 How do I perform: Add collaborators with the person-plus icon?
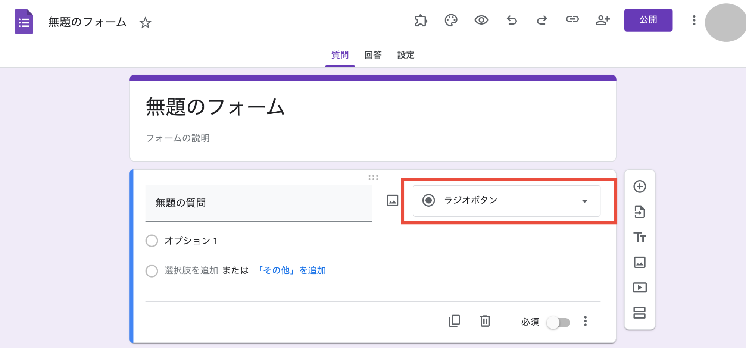[602, 20]
